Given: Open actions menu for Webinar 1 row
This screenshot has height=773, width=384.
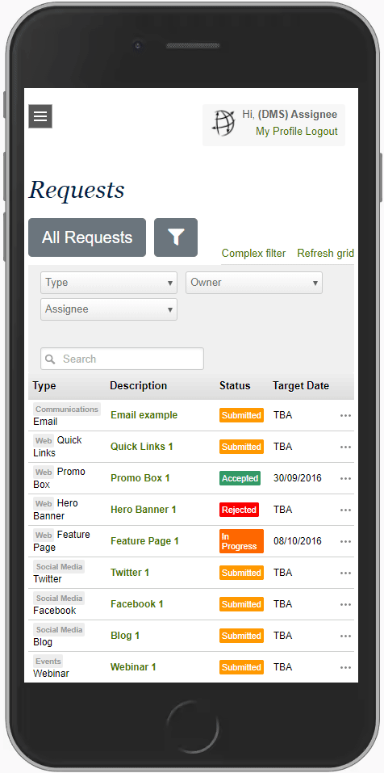Looking at the screenshot, I should pyautogui.click(x=345, y=668).
